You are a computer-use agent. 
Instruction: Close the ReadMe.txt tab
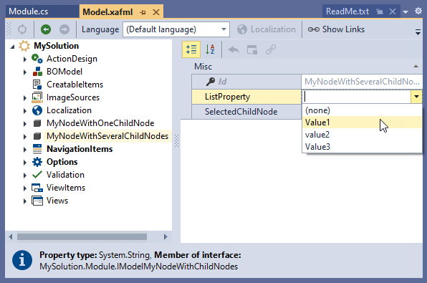[x=393, y=11]
